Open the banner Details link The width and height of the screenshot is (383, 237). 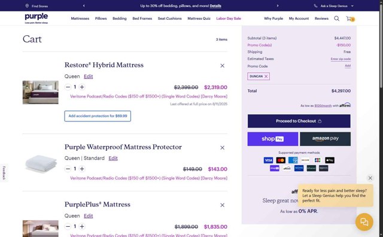click(215, 6)
